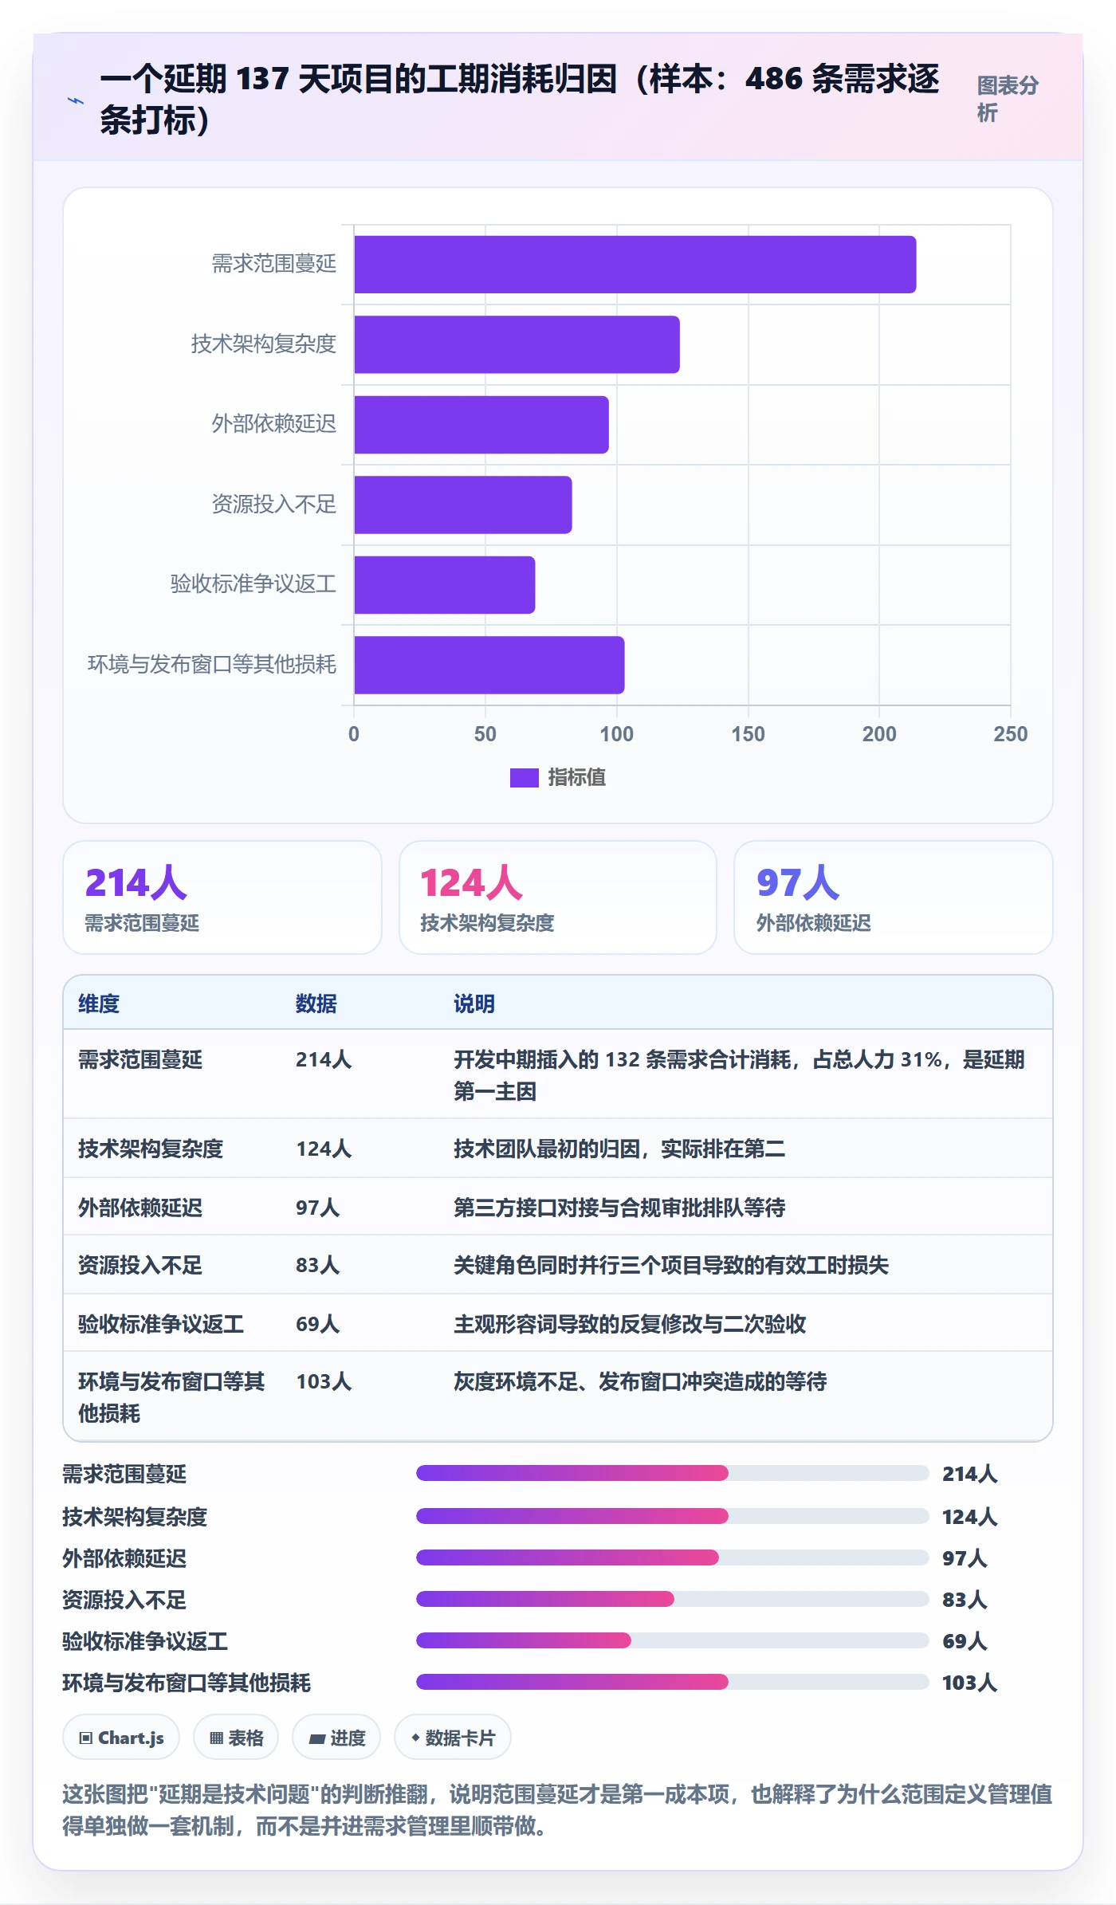Click the 外部依赖延迟 bar in chart
Screen dimensions: 1116x1905
pyautogui.click(x=481, y=425)
